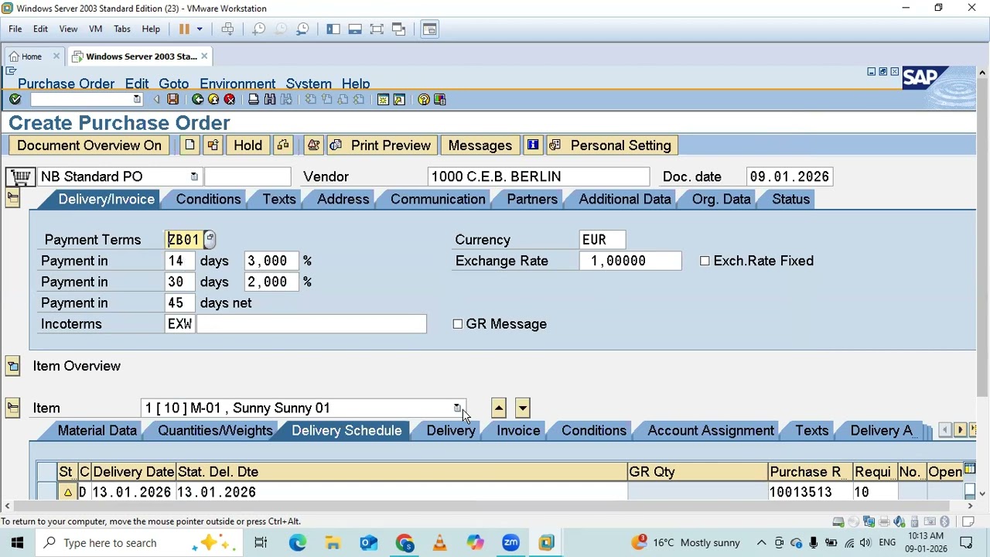990x557 pixels.
Task: Open the SAP command field dropdown
Action: tap(137, 99)
